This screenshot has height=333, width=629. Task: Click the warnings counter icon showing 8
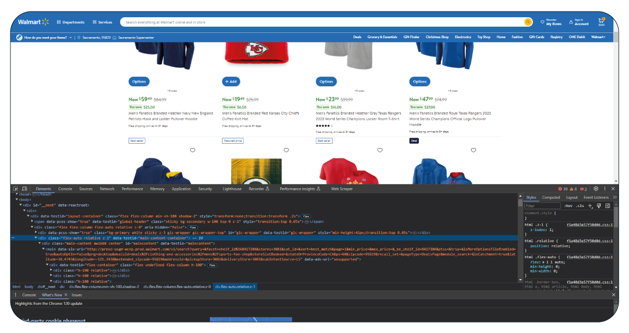tap(574, 189)
